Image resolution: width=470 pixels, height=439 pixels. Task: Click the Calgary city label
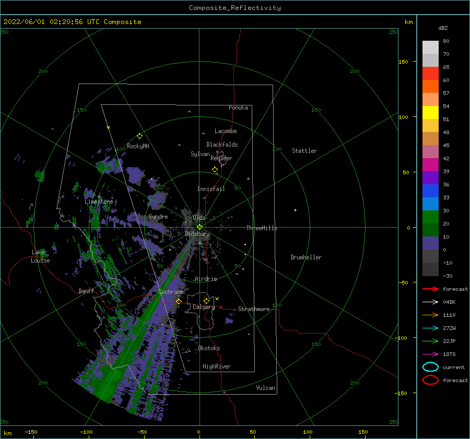[204, 307]
